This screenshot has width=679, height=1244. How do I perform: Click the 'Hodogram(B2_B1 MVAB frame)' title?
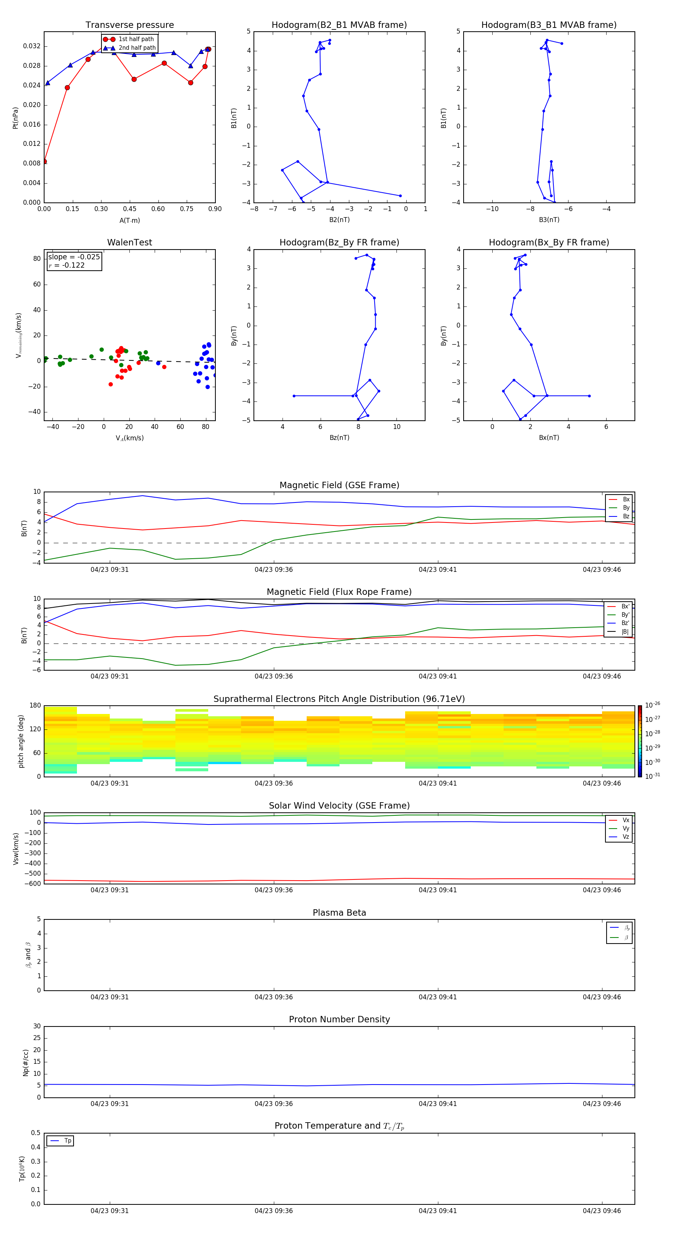click(x=339, y=25)
